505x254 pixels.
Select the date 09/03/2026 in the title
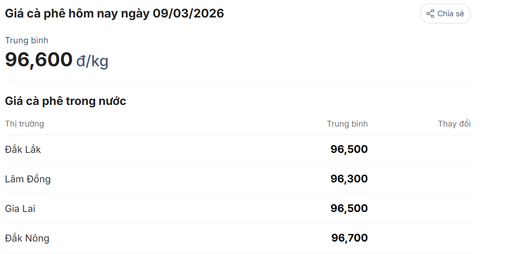coord(188,13)
